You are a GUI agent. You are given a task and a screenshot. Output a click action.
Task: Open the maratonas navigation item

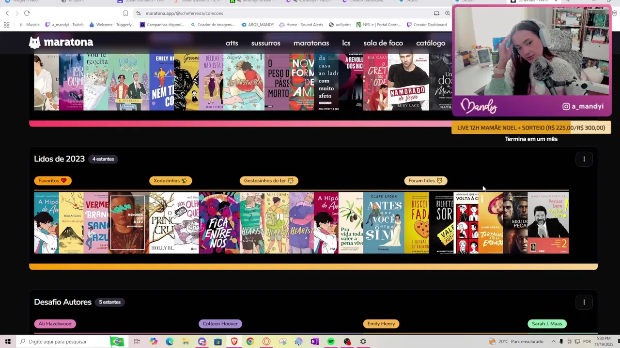pyautogui.click(x=311, y=43)
